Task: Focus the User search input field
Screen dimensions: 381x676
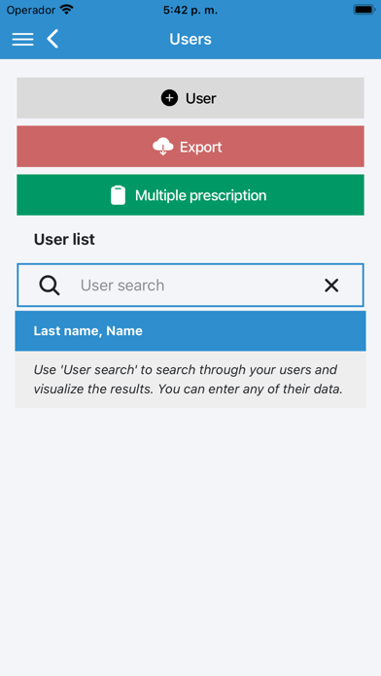Action: pyautogui.click(x=190, y=285)
